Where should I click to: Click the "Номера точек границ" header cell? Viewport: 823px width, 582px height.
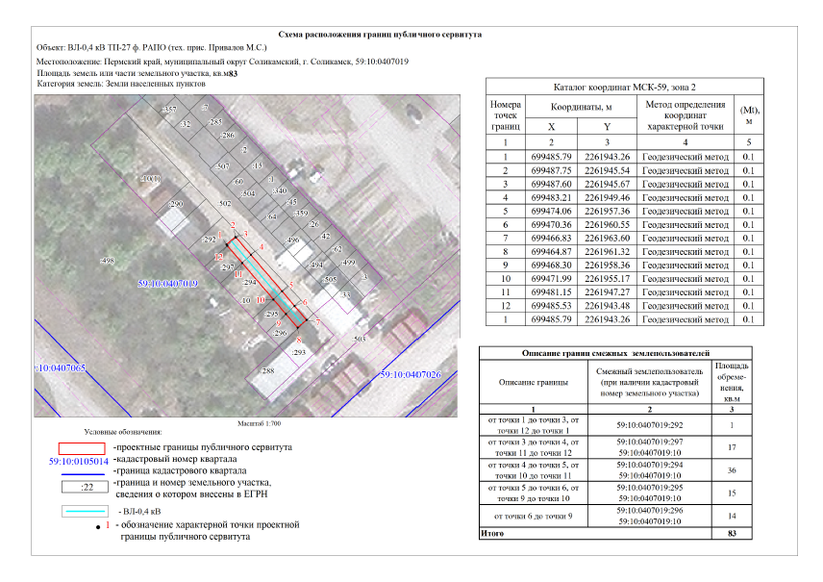tap(506, 115)
